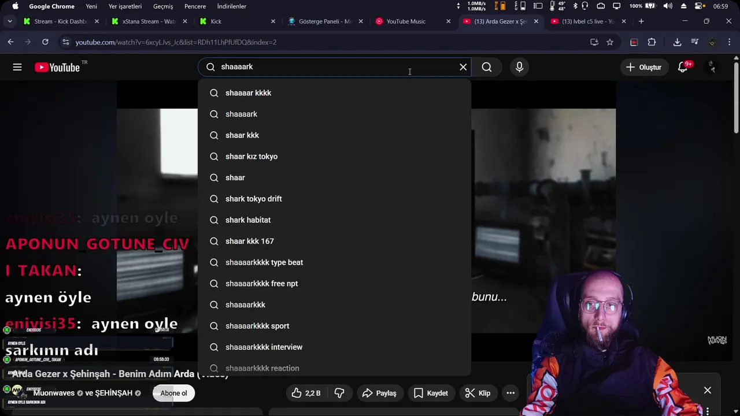Open Chrome downloads icon
This screenshot has height=416, width=740.
[677, 42]
